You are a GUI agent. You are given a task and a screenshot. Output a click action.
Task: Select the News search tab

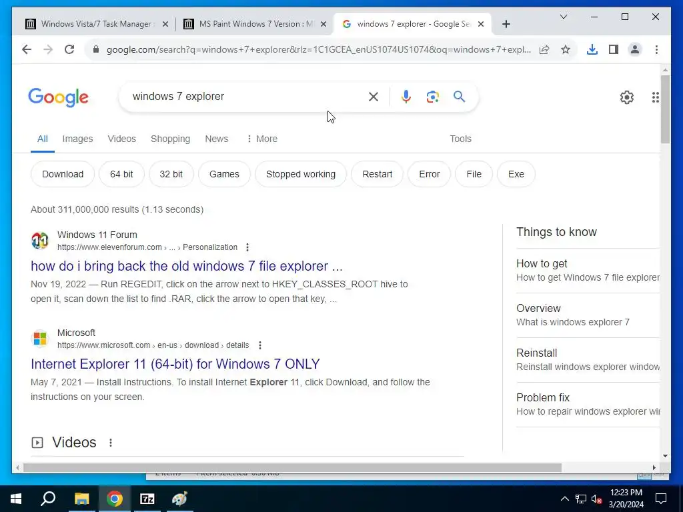217,139
